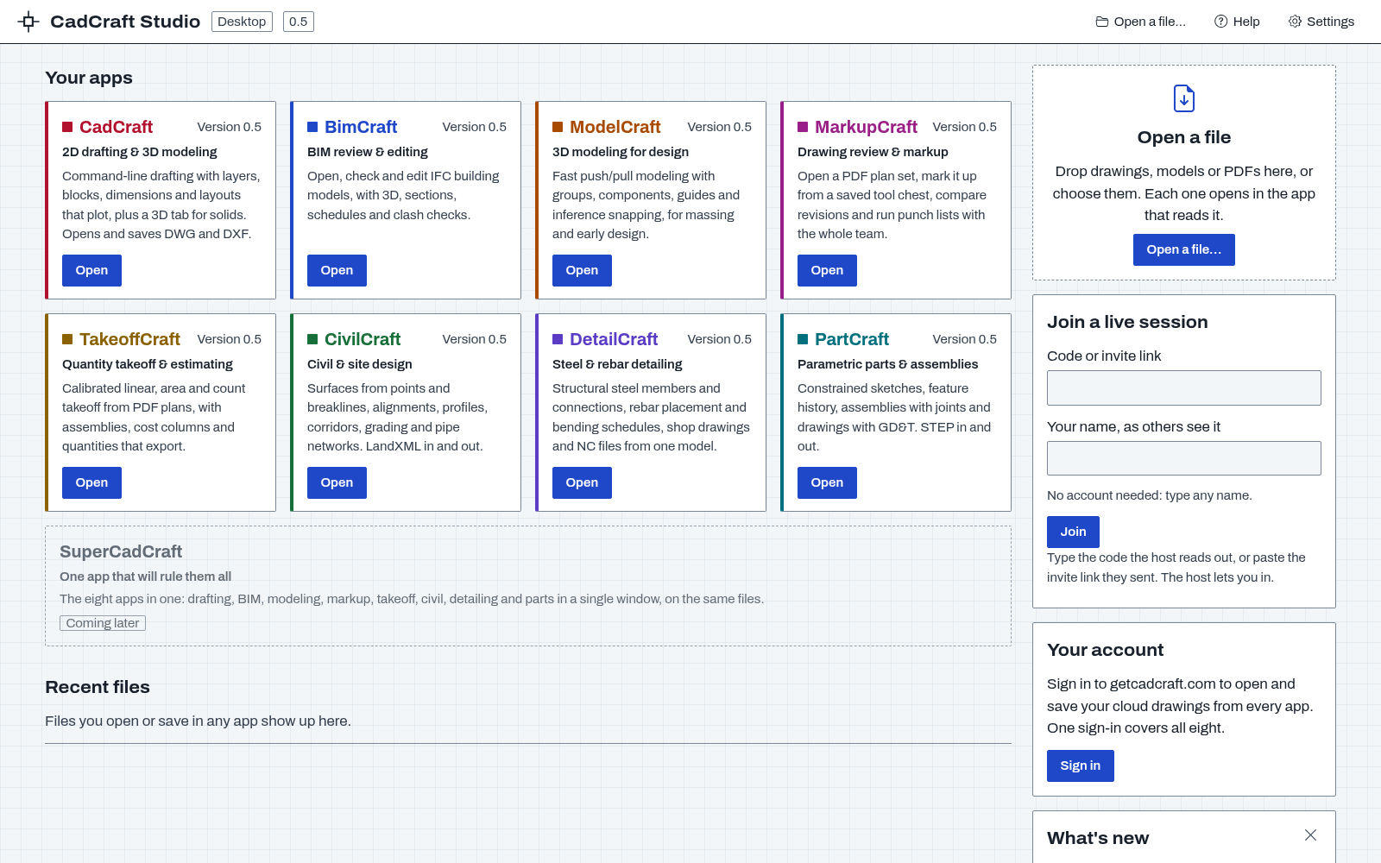Click the blue Open a file… button
This screenshot has height=863, width=1381.
(1184, 249)
